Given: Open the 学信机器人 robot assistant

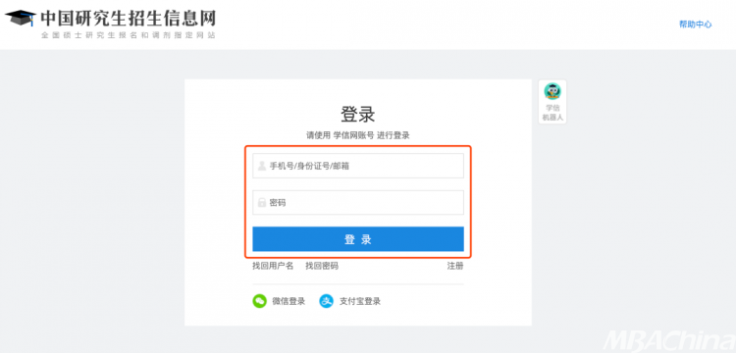Looking at the screenshot, I should pyautogui.click(x=552, y=102).
